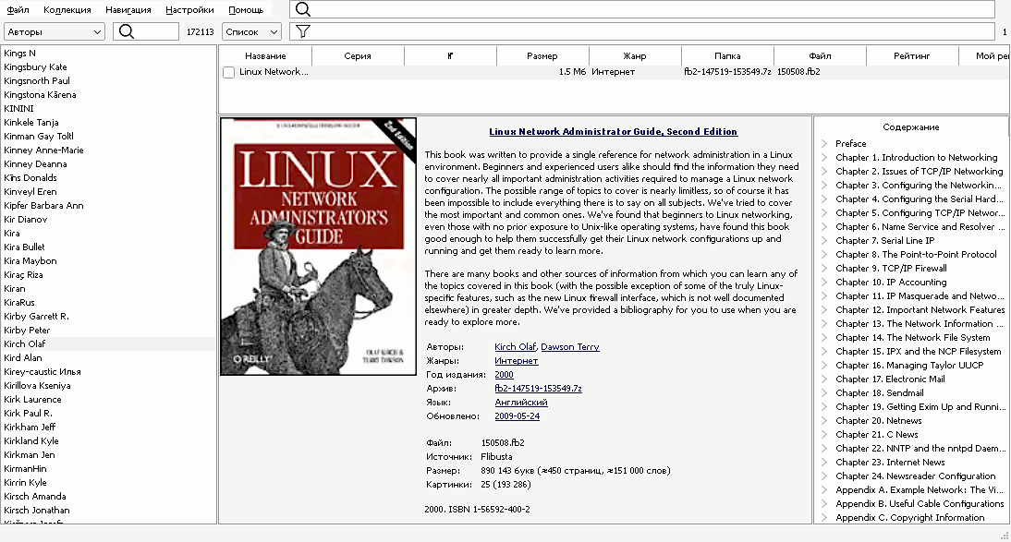Screen dimensions: 1011x542
Task: Sort by the Жанр column header
Action: pos(635,56)
